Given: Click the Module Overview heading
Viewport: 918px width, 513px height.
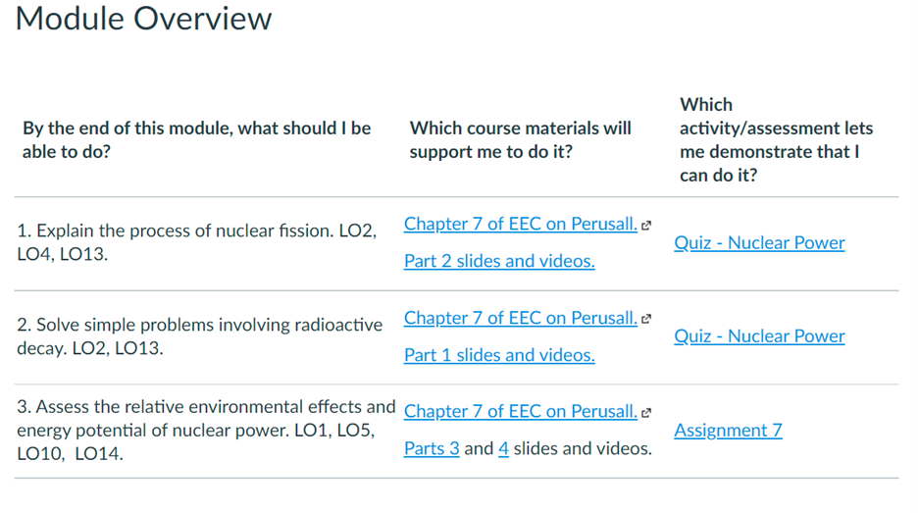Looking at the screenshot, I should [x=144, y=19].
